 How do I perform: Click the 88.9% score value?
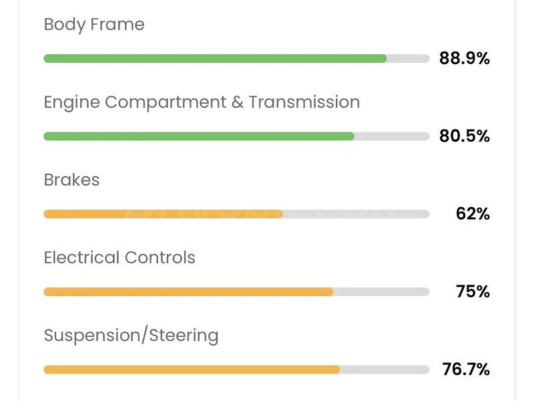(x=465, y=59)
